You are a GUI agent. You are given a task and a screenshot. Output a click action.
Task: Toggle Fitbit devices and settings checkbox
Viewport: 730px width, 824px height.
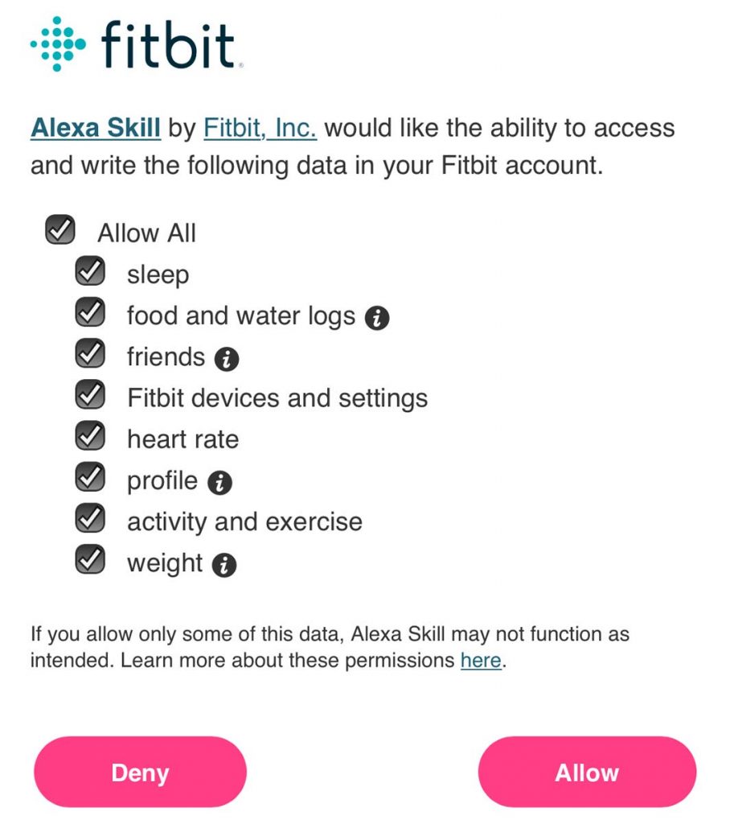coord(90,397)
